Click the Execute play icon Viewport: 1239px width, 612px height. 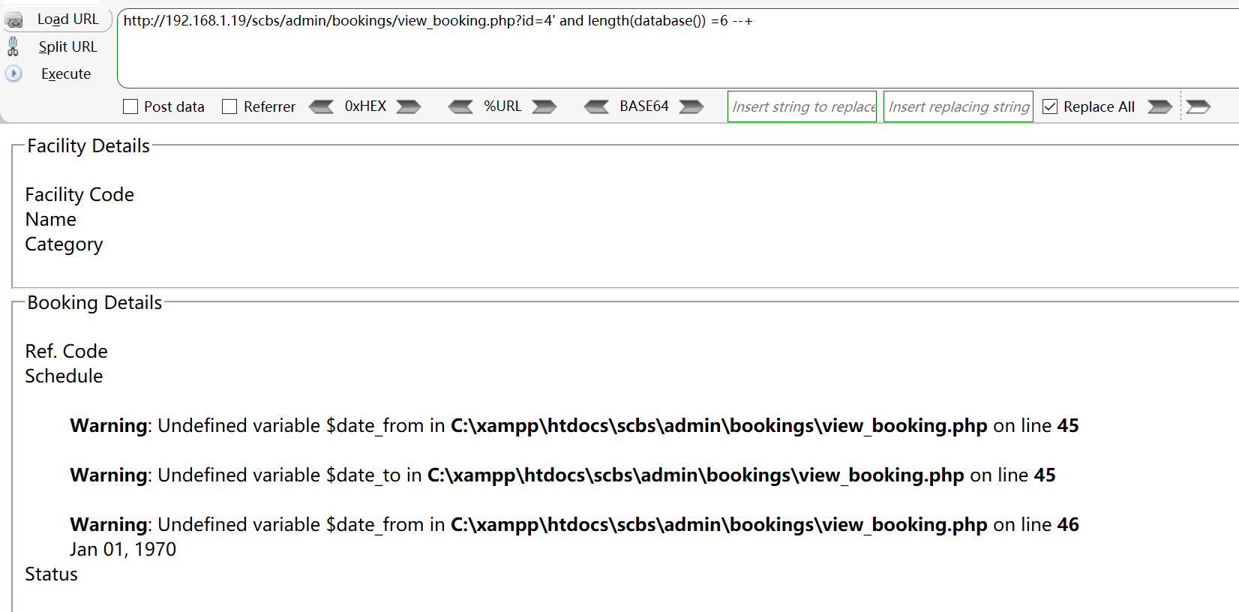click(x=13, y=73)
